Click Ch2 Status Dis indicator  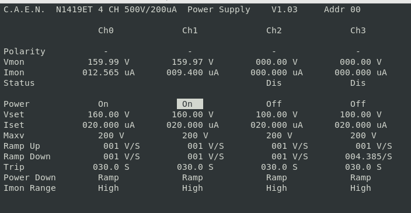point(274,83)
